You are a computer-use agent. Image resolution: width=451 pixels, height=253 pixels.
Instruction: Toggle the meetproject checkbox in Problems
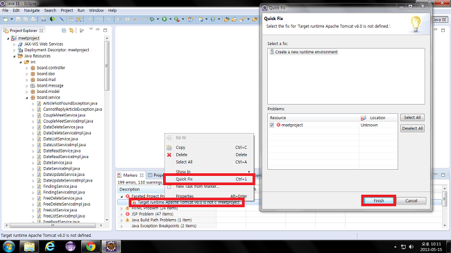[272, 125]
